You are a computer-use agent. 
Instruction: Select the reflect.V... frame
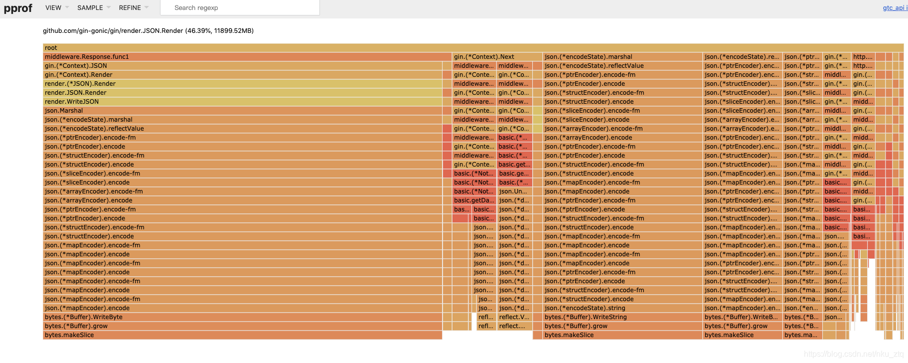(515, 317)
